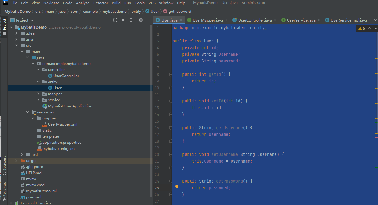Expand the mapper package under mybatisdemo
Viewport: 378px width, 205px height.
click(38, 94)
